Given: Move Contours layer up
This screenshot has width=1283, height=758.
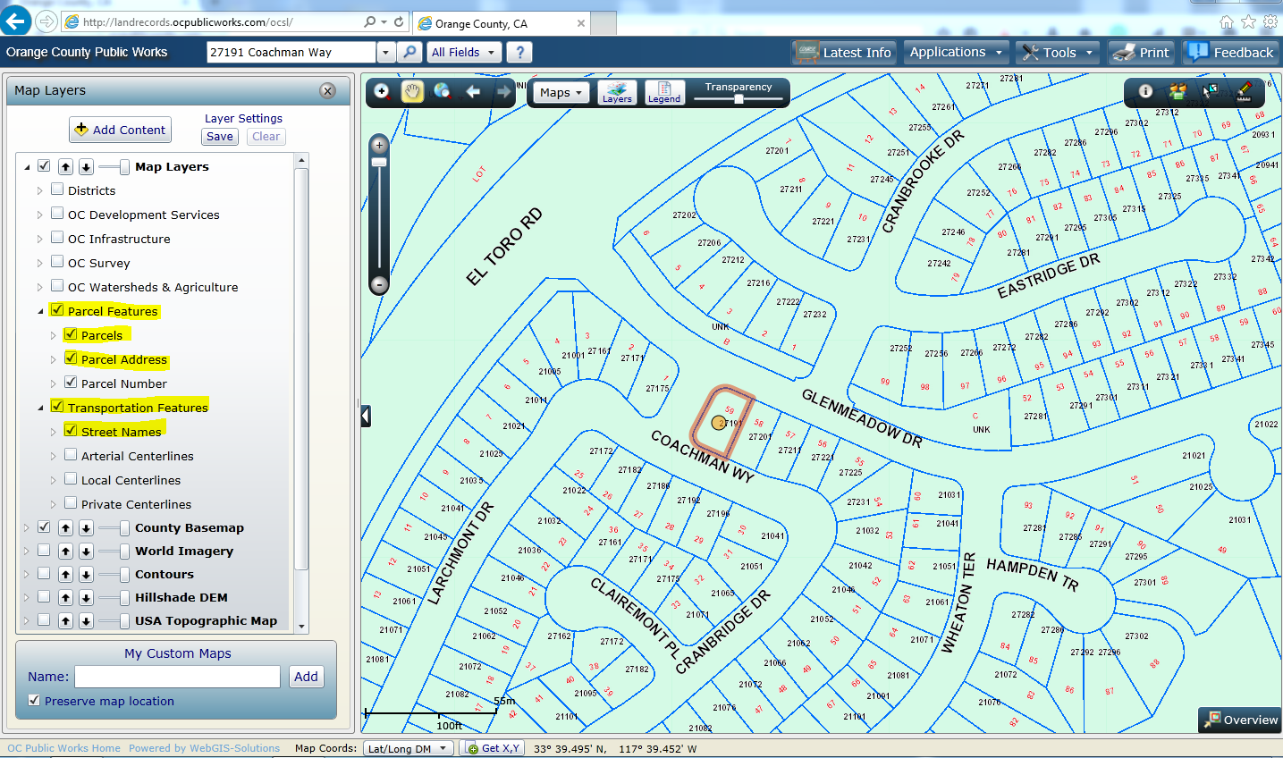Looking at the screenshot, I should [66, 575].
